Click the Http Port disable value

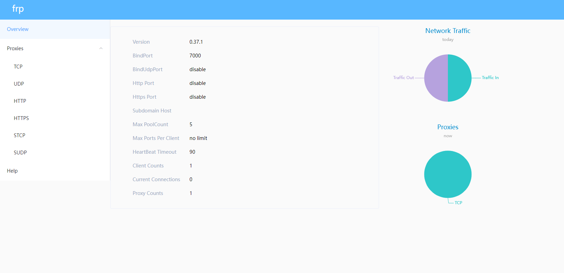pos(197,83)
